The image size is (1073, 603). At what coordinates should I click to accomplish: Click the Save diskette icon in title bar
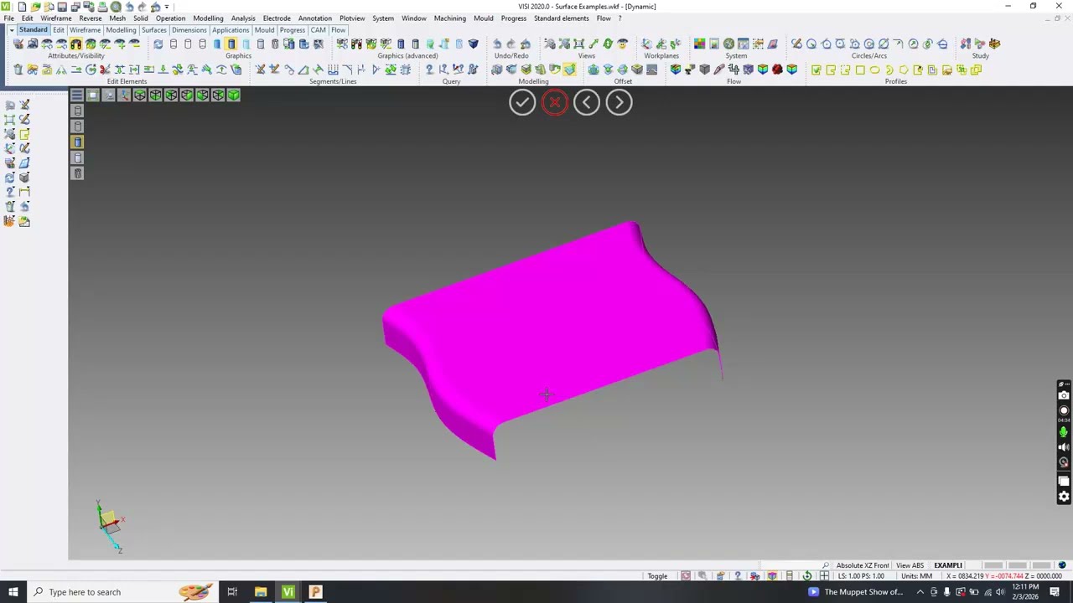(62, 7)
